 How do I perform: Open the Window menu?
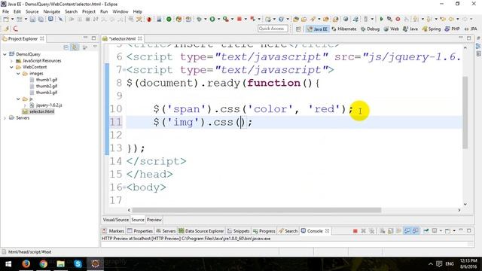pos(120,11)
